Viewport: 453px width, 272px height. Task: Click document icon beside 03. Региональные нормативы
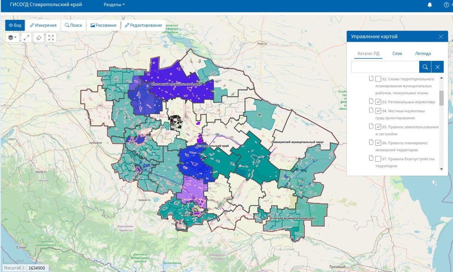click(371, 101)
